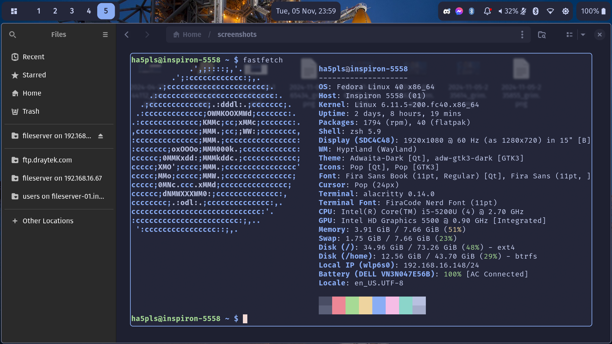Open the clock and date widget
This screenshot has width=612, height=344.
306,11
